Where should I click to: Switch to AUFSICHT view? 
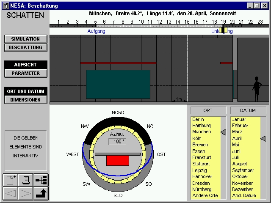(25, 65)
